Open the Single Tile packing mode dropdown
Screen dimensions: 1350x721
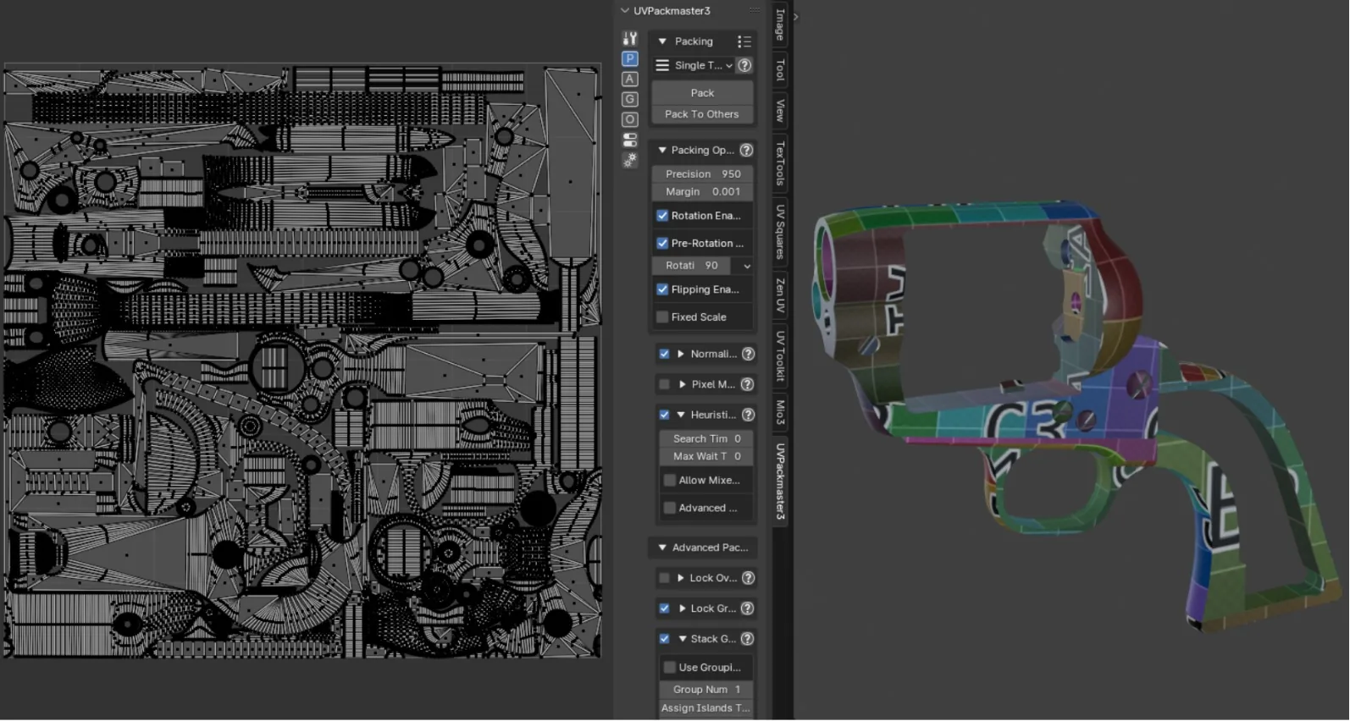(x=693, y=65)
